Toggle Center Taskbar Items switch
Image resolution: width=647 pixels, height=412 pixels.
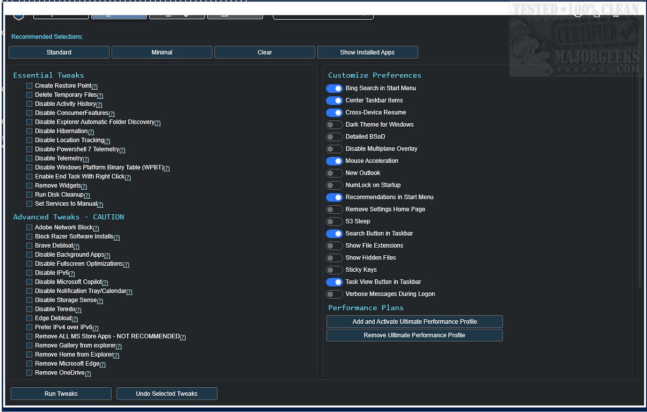[335, 100]
